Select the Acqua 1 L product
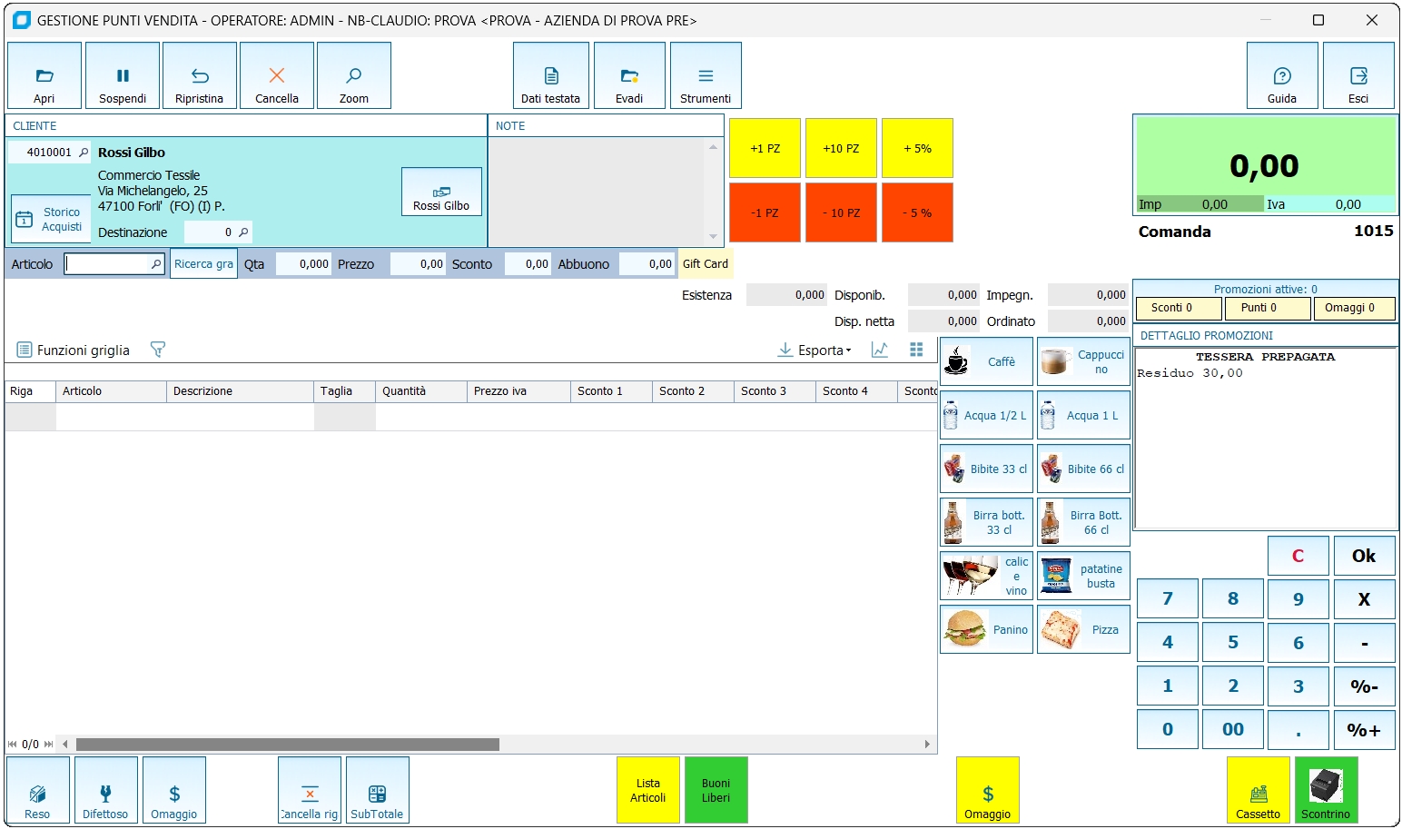 1083,415
